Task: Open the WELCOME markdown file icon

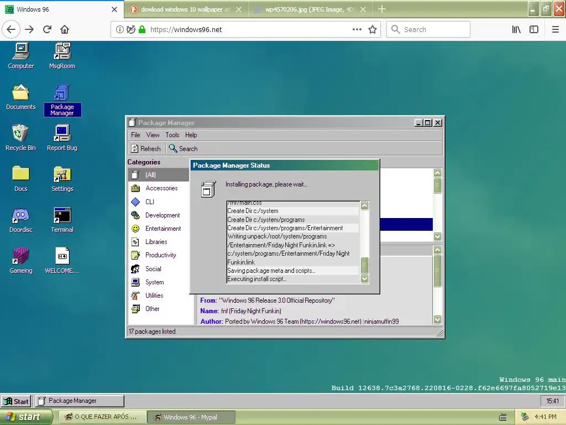Action: pos(62,261)
